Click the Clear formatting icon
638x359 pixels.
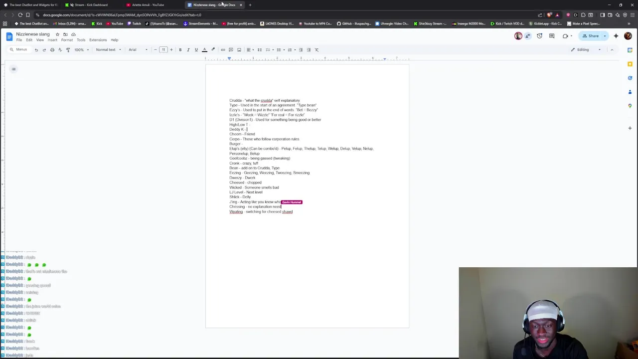317,50
